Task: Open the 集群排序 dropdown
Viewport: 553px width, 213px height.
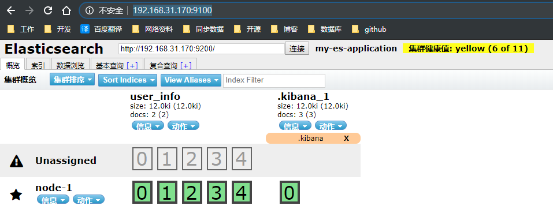Action: pos(72,80)
